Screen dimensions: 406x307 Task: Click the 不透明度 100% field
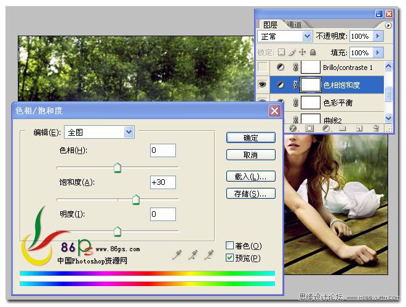pos(362,36)
